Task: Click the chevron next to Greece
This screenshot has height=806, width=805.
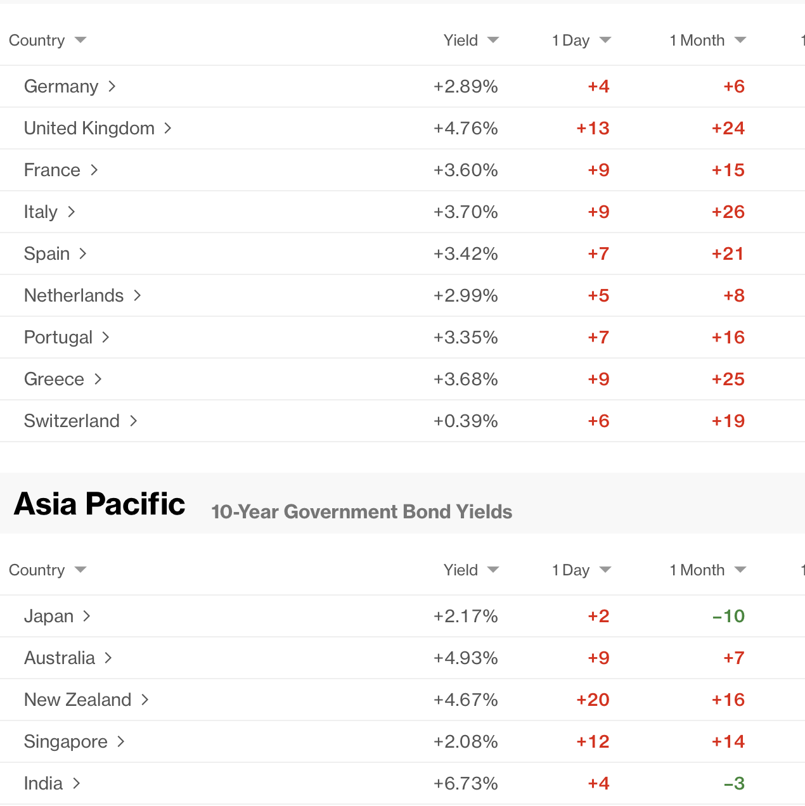Action: (98, 379)
